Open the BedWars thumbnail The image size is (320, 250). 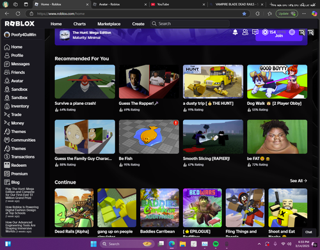202,208
